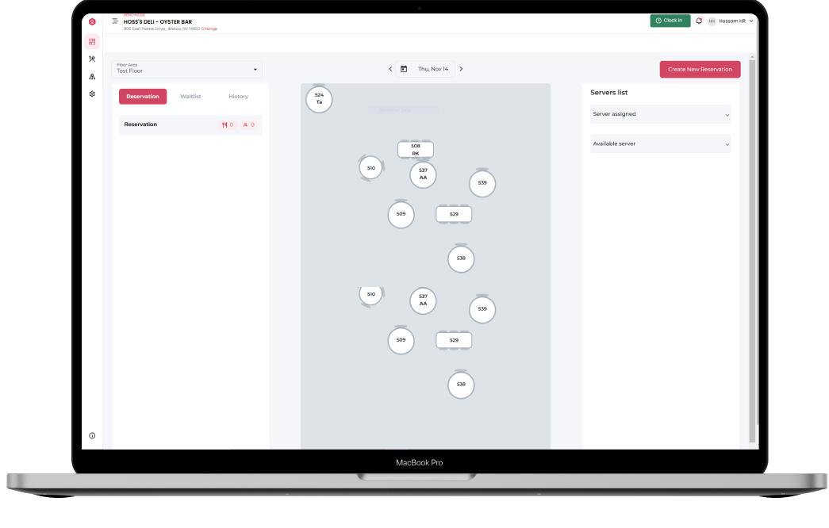This screenshot has height=528, width=829.
Task: Select table 508 RK on floor map
Action: tap(416, 150)
